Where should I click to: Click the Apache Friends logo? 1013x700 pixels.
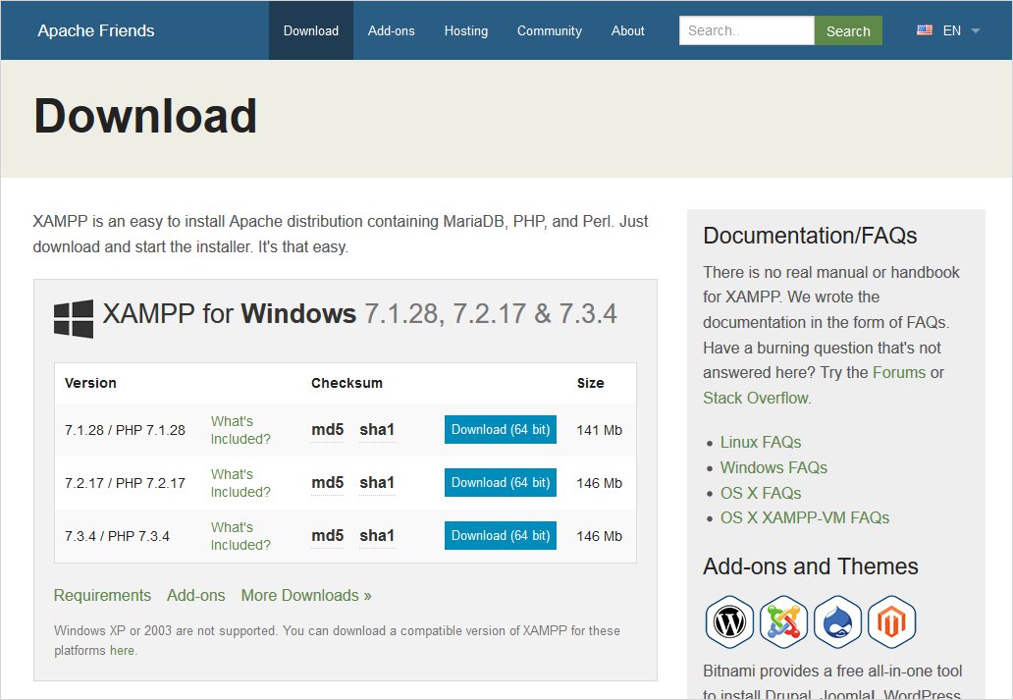[95, 30]
